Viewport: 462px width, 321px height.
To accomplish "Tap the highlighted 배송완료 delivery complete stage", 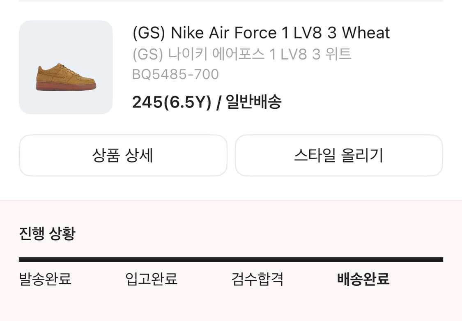I will (x=363, y=280).
